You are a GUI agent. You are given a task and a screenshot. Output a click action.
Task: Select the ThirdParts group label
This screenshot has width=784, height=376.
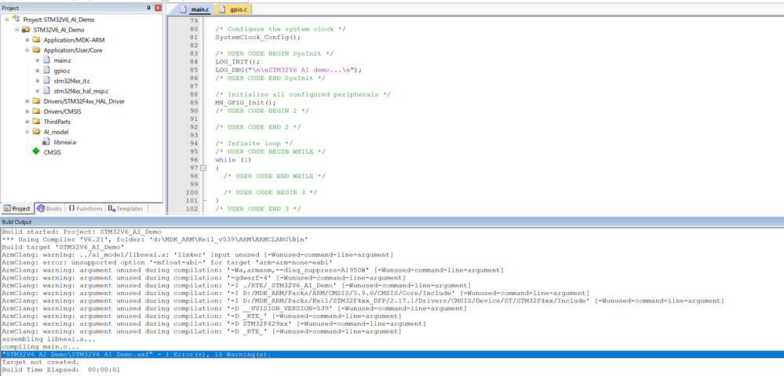pos(57,122)
